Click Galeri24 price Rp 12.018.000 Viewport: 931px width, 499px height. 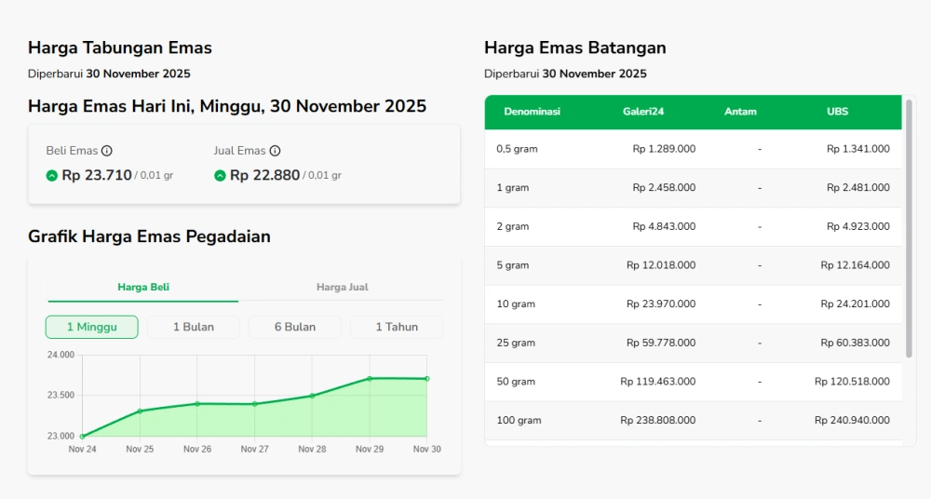tap(661, 265)
